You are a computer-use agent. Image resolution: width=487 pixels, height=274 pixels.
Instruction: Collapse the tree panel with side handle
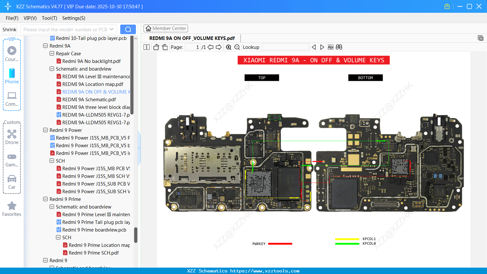click(x=139, y=148)
